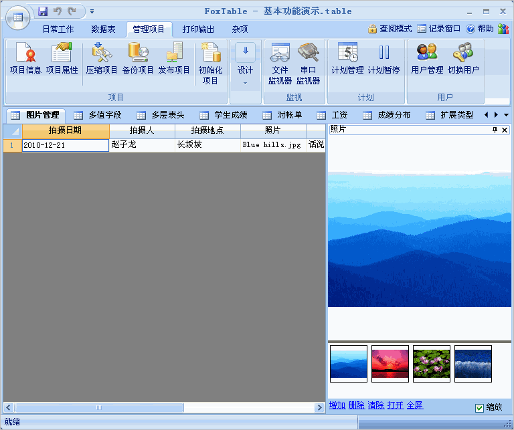Expand the dropdown arrow under 设计

coord(245,83)
